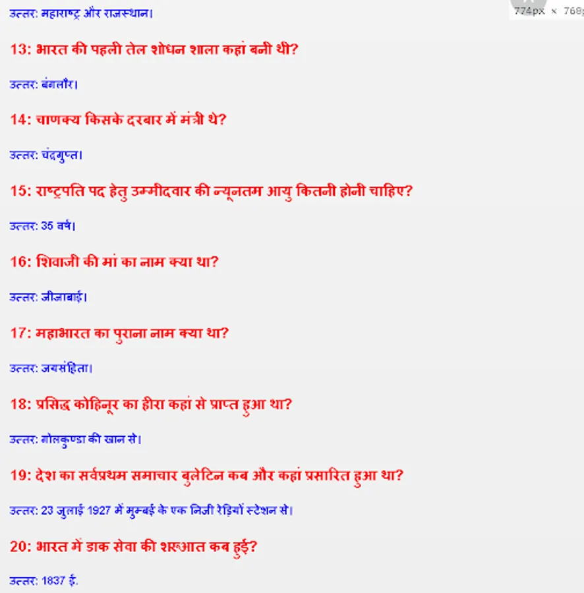584x593 pixels.
Task: Click question 19 about the first समाचार बुलेटिन
Action: pyautogui.click(x=206, y=475)
